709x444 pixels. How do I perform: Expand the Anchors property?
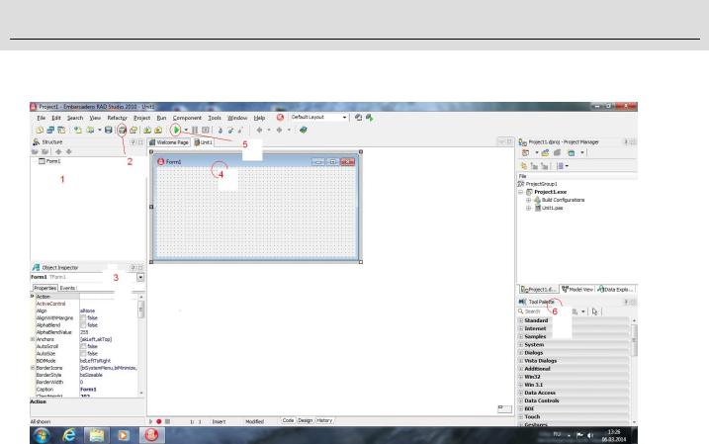pos(33,339)
